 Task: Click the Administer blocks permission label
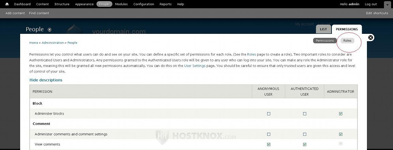[x=49, y=113]
